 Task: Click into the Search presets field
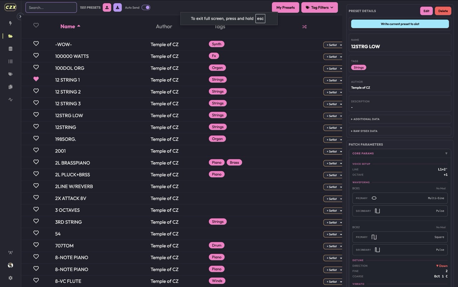pyautogui.click(x=51, y=8)
